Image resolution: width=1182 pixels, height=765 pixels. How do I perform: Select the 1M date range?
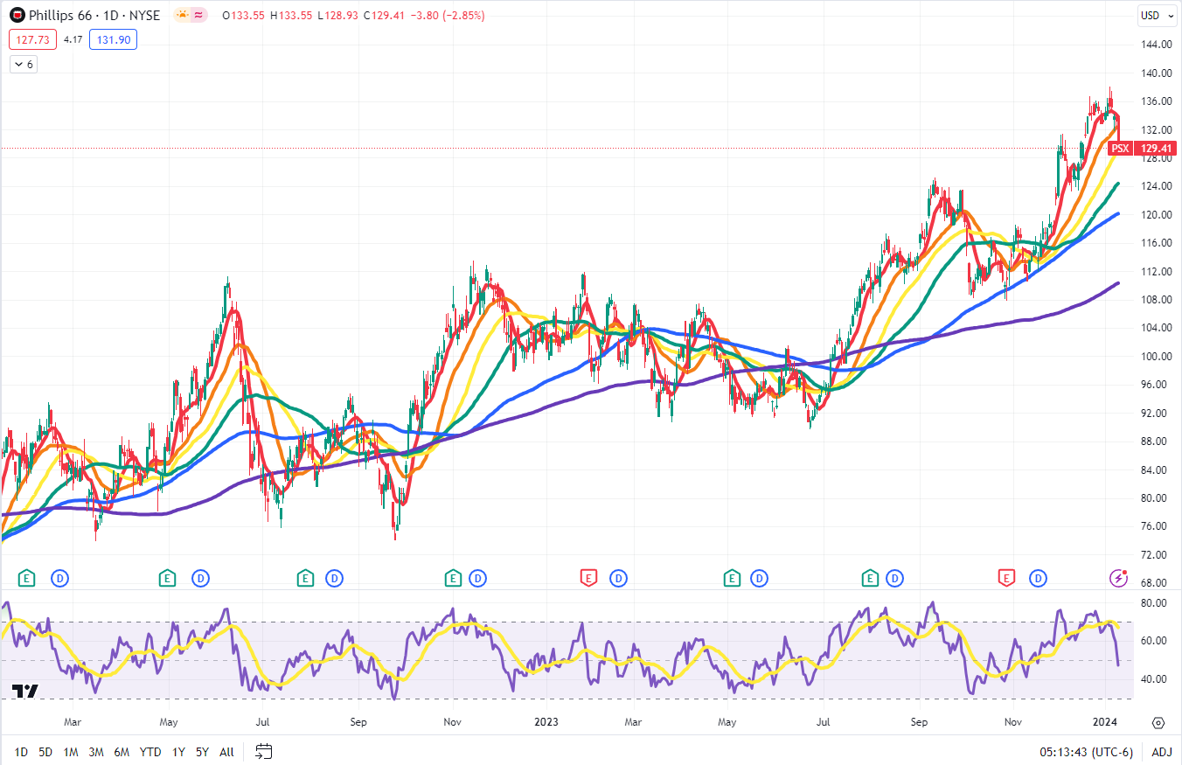[x=71, y=751]
